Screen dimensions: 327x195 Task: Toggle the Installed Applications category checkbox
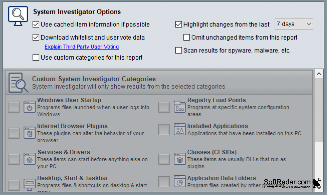164,130
